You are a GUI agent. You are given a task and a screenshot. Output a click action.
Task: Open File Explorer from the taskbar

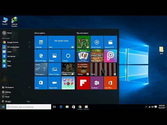pyautogui.click(x=67, y=107)
